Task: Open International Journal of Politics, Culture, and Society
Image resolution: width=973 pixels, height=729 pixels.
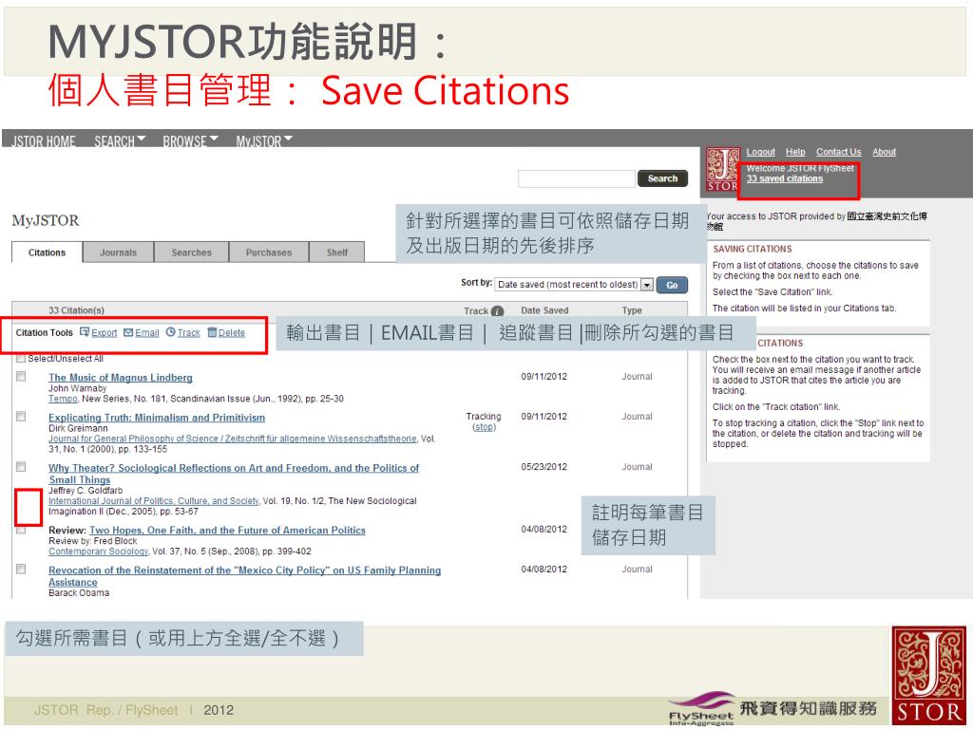Action: (x=154, y=501)
